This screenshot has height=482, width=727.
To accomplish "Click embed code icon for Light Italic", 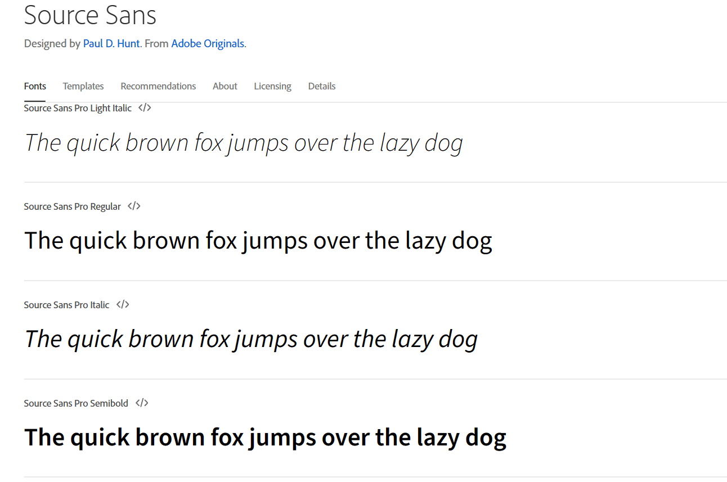I will pyautogui.click(x=145, y=108).
